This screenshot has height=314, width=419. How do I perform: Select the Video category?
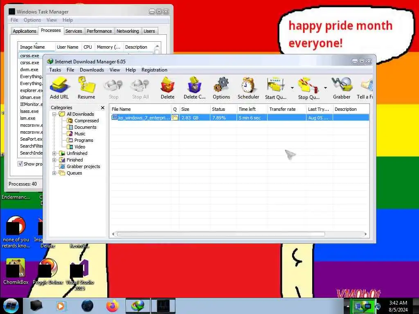pos(80,147)
